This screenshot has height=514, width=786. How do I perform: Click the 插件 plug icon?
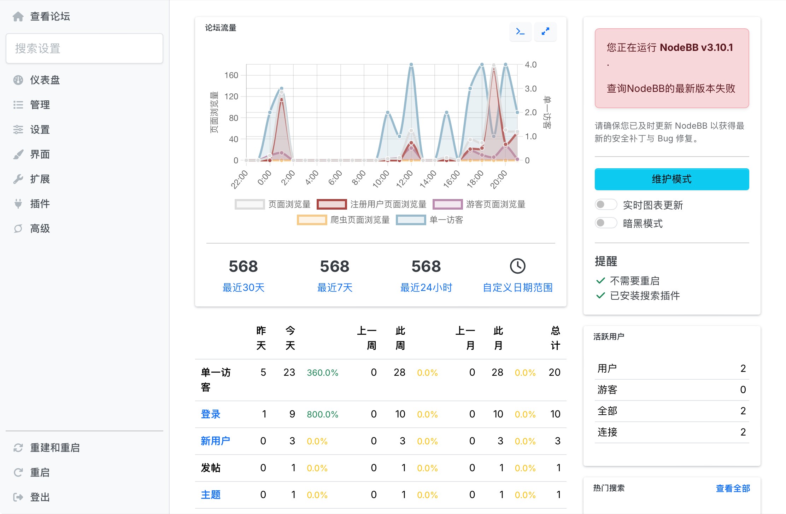(18, 204)
